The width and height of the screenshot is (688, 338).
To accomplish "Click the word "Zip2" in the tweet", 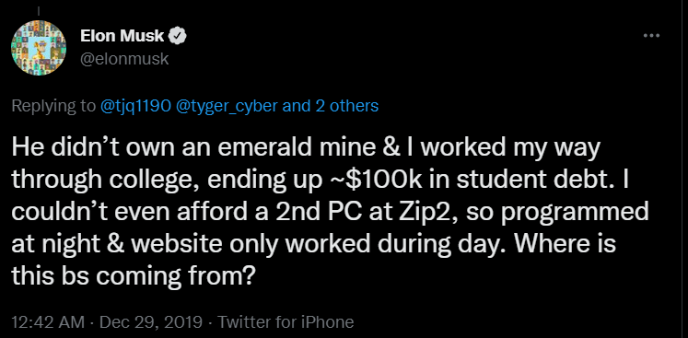I will click(428, 213).
